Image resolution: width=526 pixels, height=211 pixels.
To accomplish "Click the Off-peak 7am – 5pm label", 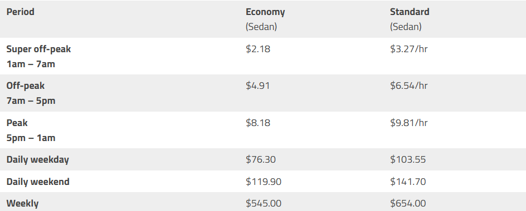I will point(31,93).
